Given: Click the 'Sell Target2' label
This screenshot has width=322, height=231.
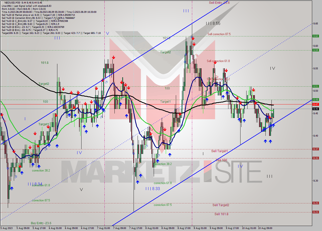Looking at the screenshot, I should click(221, 205).
